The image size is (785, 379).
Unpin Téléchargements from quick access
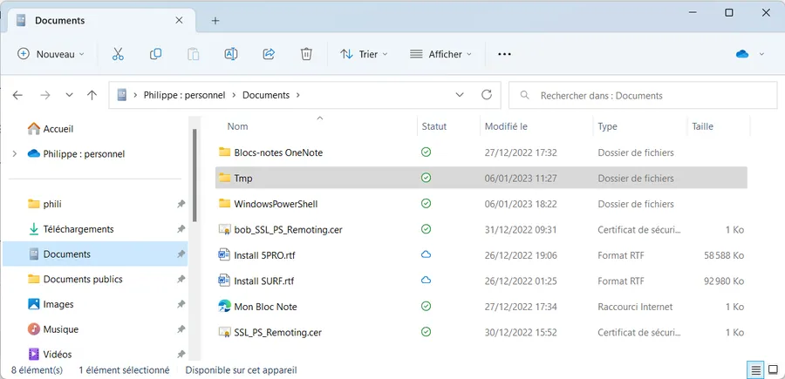(181, 229)
